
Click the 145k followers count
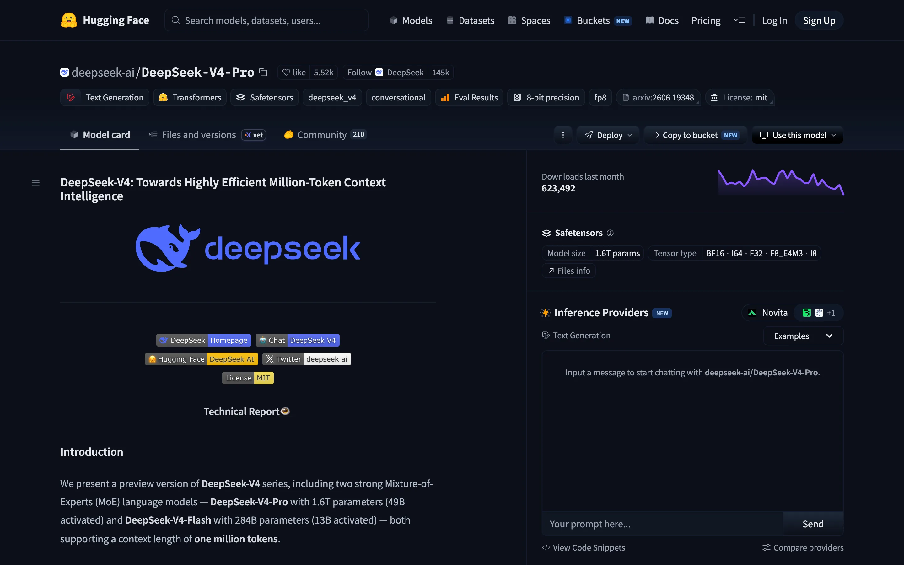pyautogui.click(x=440, y=73)
